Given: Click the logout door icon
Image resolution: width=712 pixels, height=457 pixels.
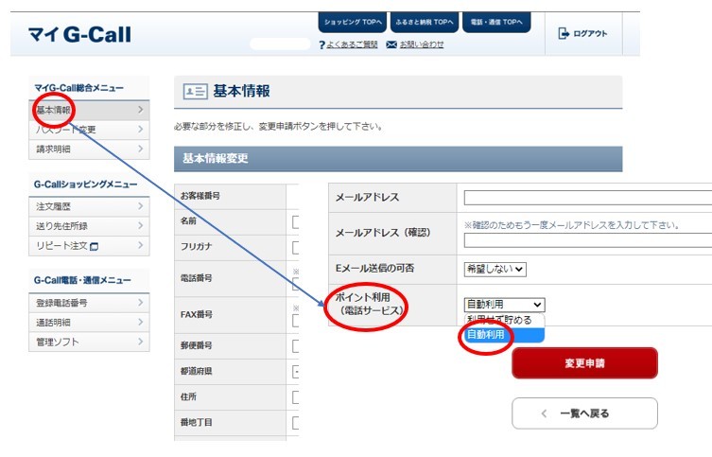Looking at the screenshot, I should (x=564, y=33).
